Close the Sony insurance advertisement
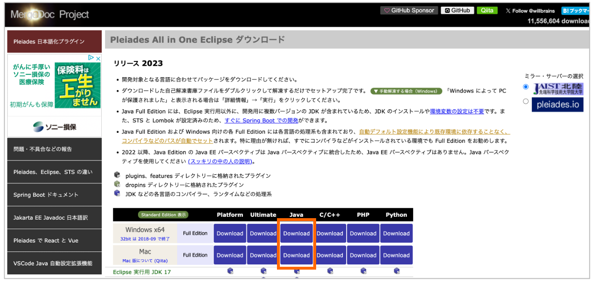The image size is (595, 282). [97, 58]
